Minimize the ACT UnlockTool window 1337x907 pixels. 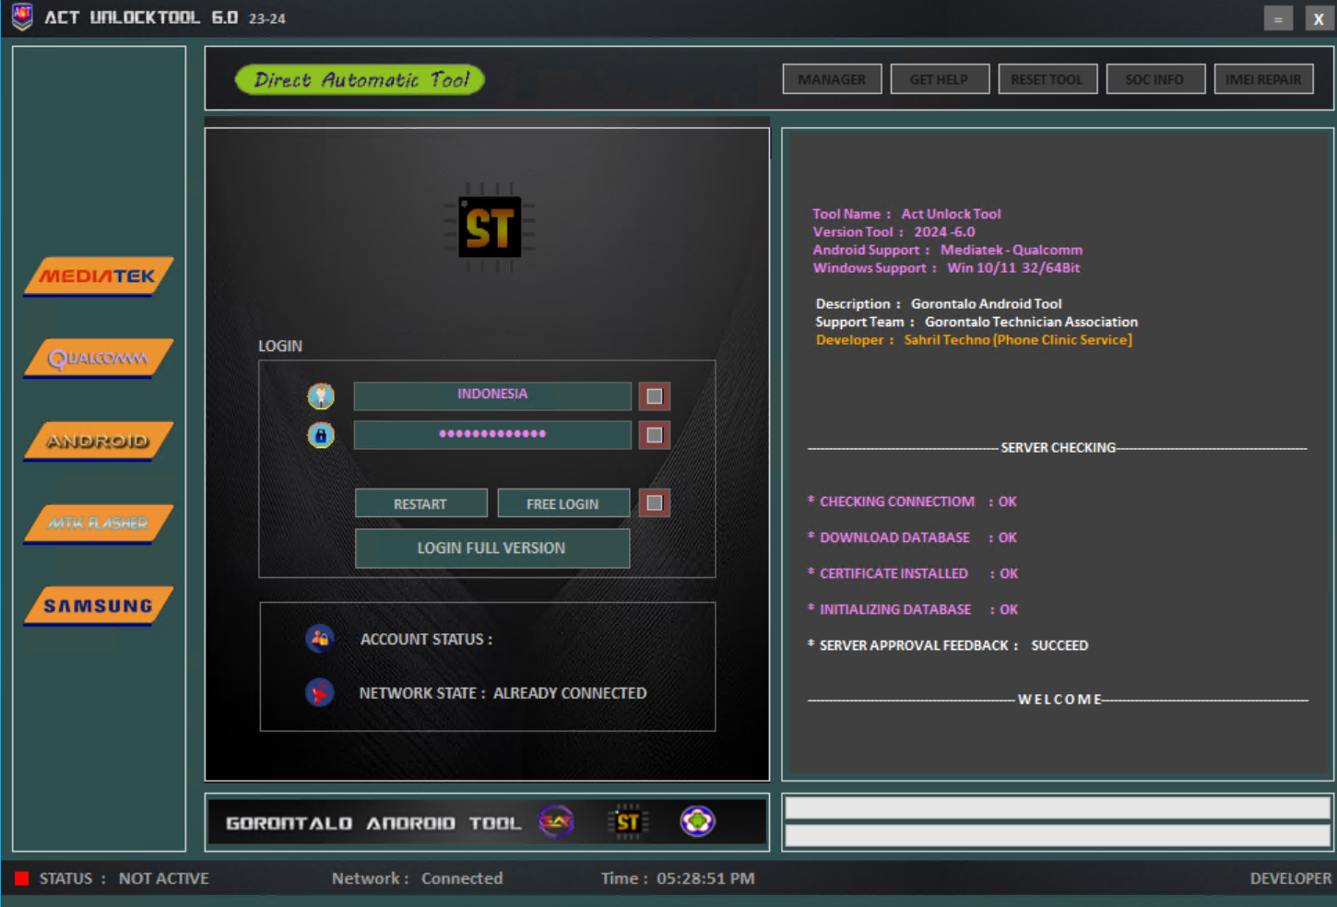point(1278,18)
